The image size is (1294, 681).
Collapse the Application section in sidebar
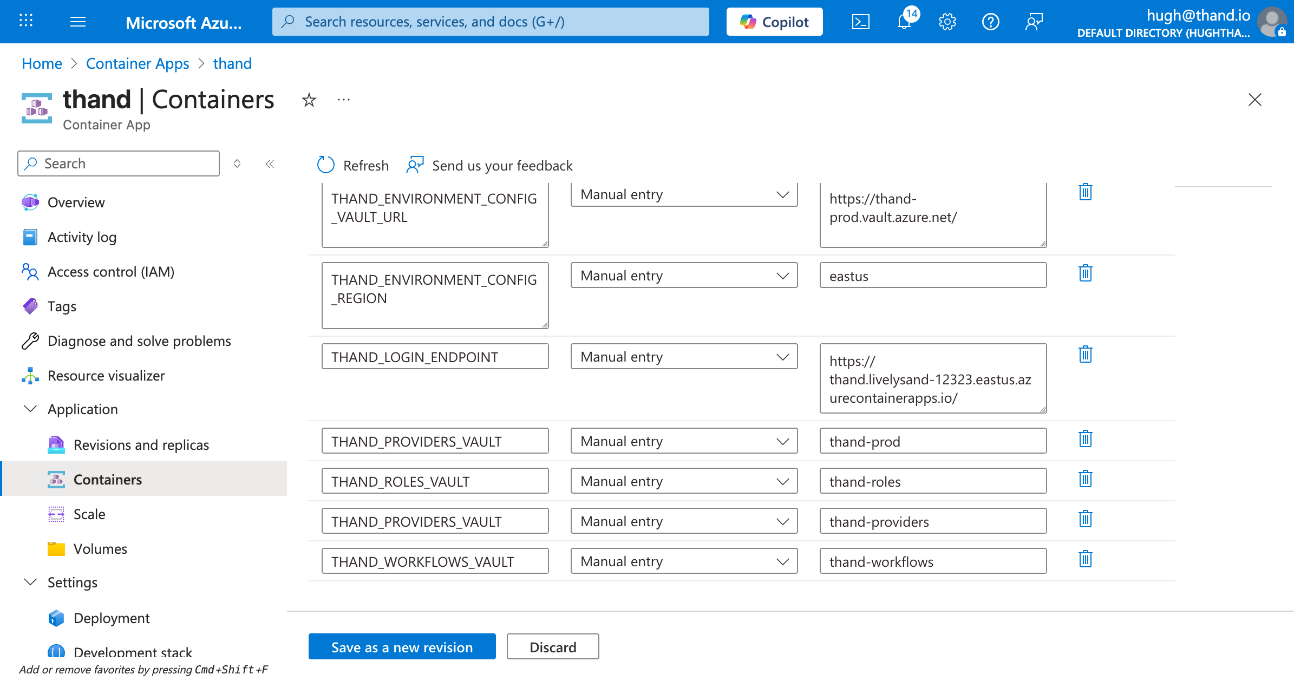click(x=31, y=409)
